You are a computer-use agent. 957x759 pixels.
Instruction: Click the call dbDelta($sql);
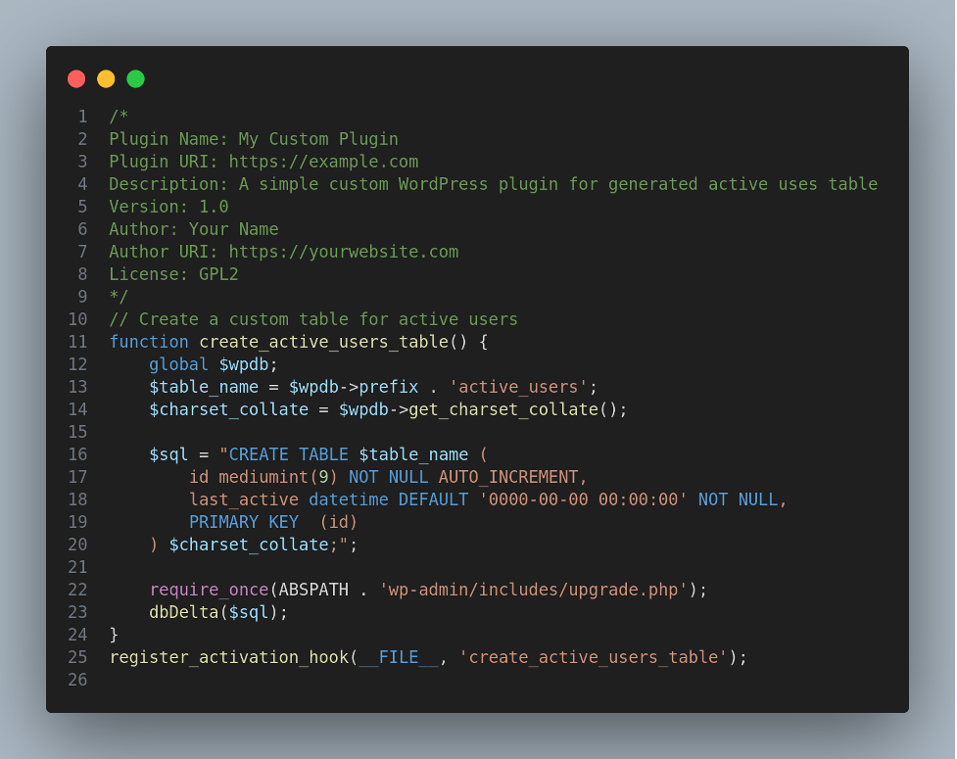tap(218, 613)
